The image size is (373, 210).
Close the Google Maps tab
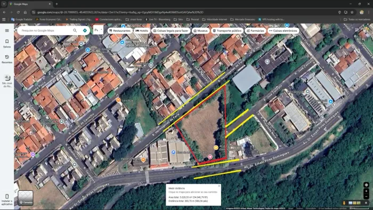pos(50,4)
